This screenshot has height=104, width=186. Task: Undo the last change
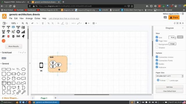pos(33,23)
